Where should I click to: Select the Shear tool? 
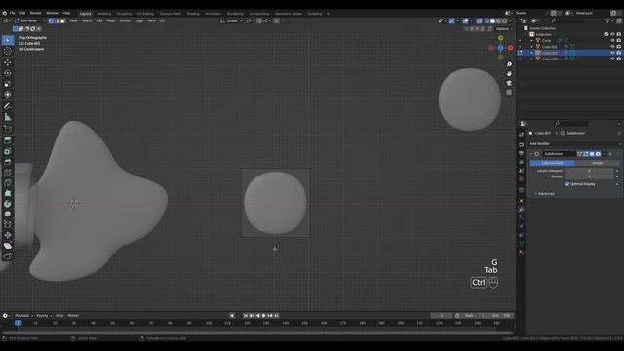tap(8, 246)
